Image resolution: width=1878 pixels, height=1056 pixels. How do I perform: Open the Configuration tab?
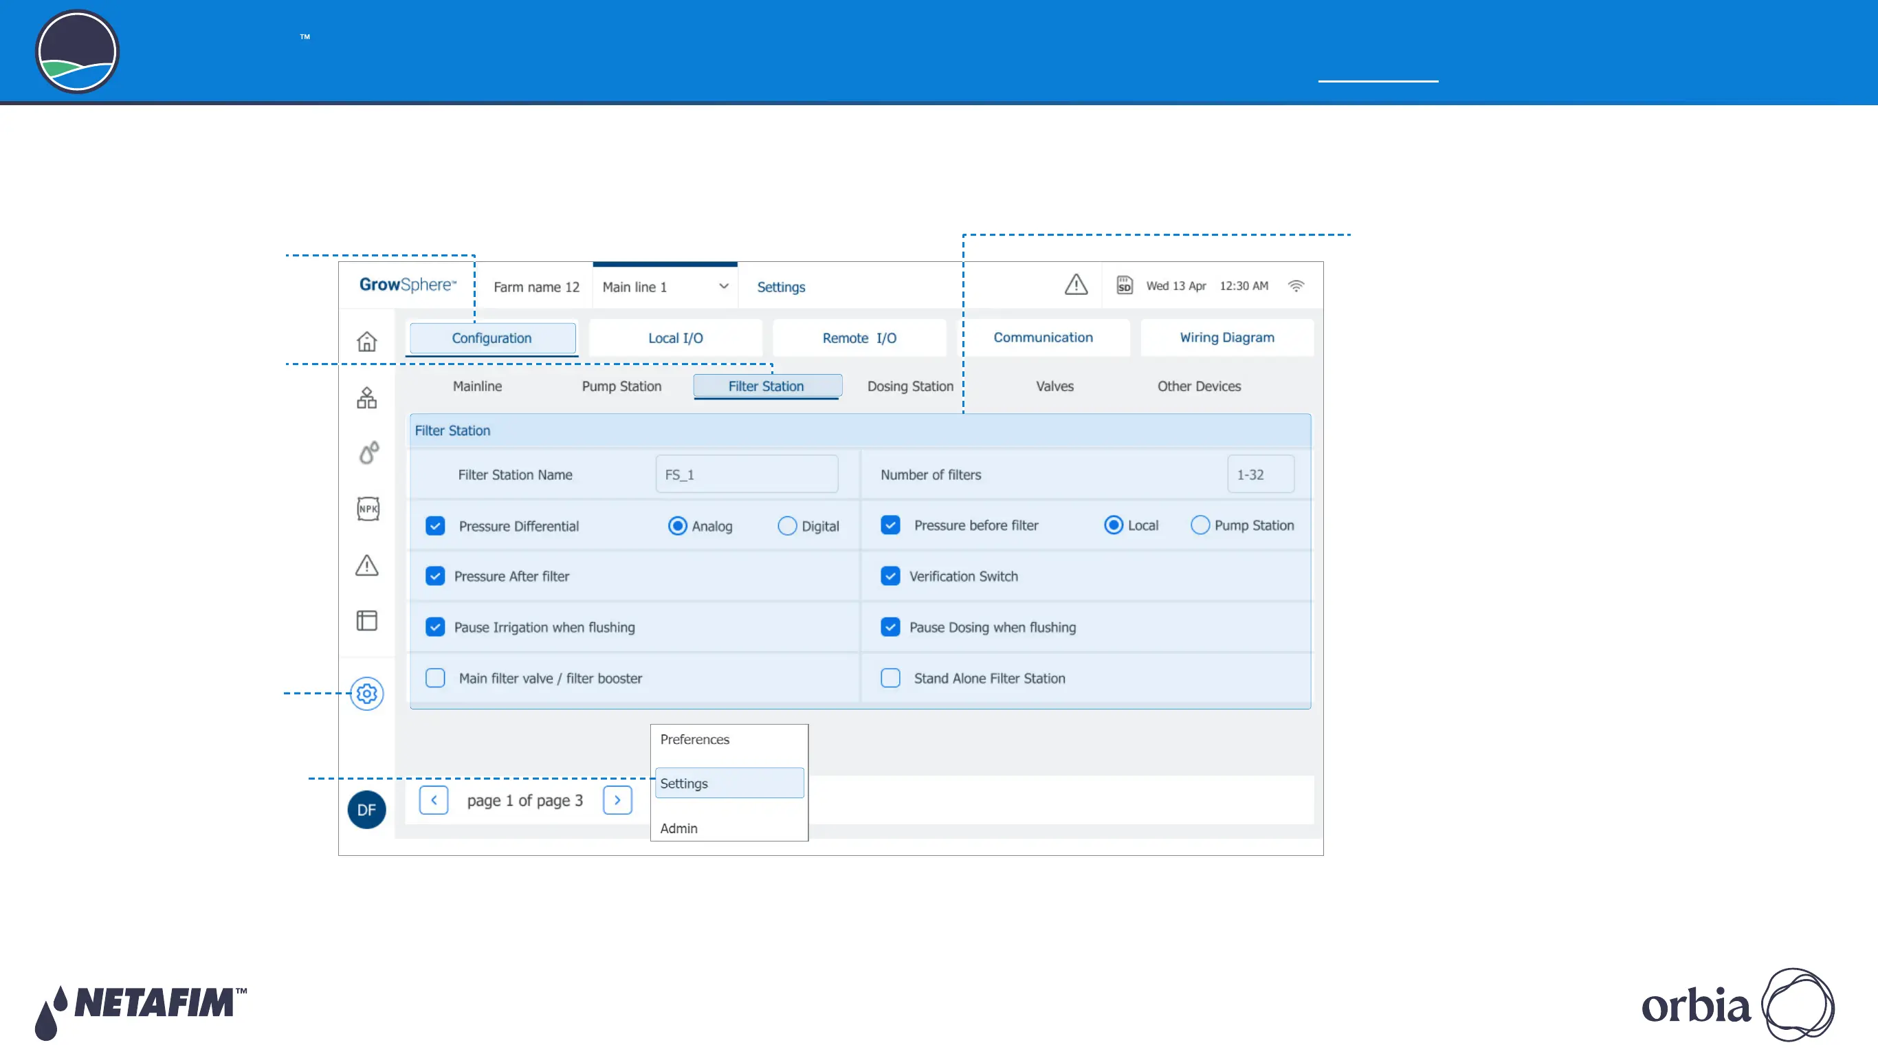pos(492,338)
